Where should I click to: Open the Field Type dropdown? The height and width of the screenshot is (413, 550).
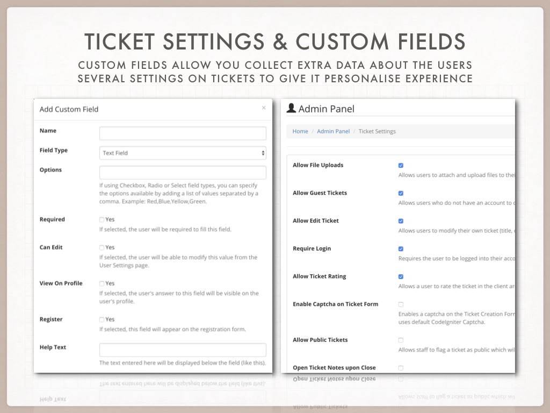pos(183,153)
